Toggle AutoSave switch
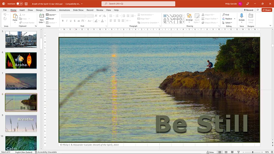Screen dimensions: 274x154 [19, 4]
